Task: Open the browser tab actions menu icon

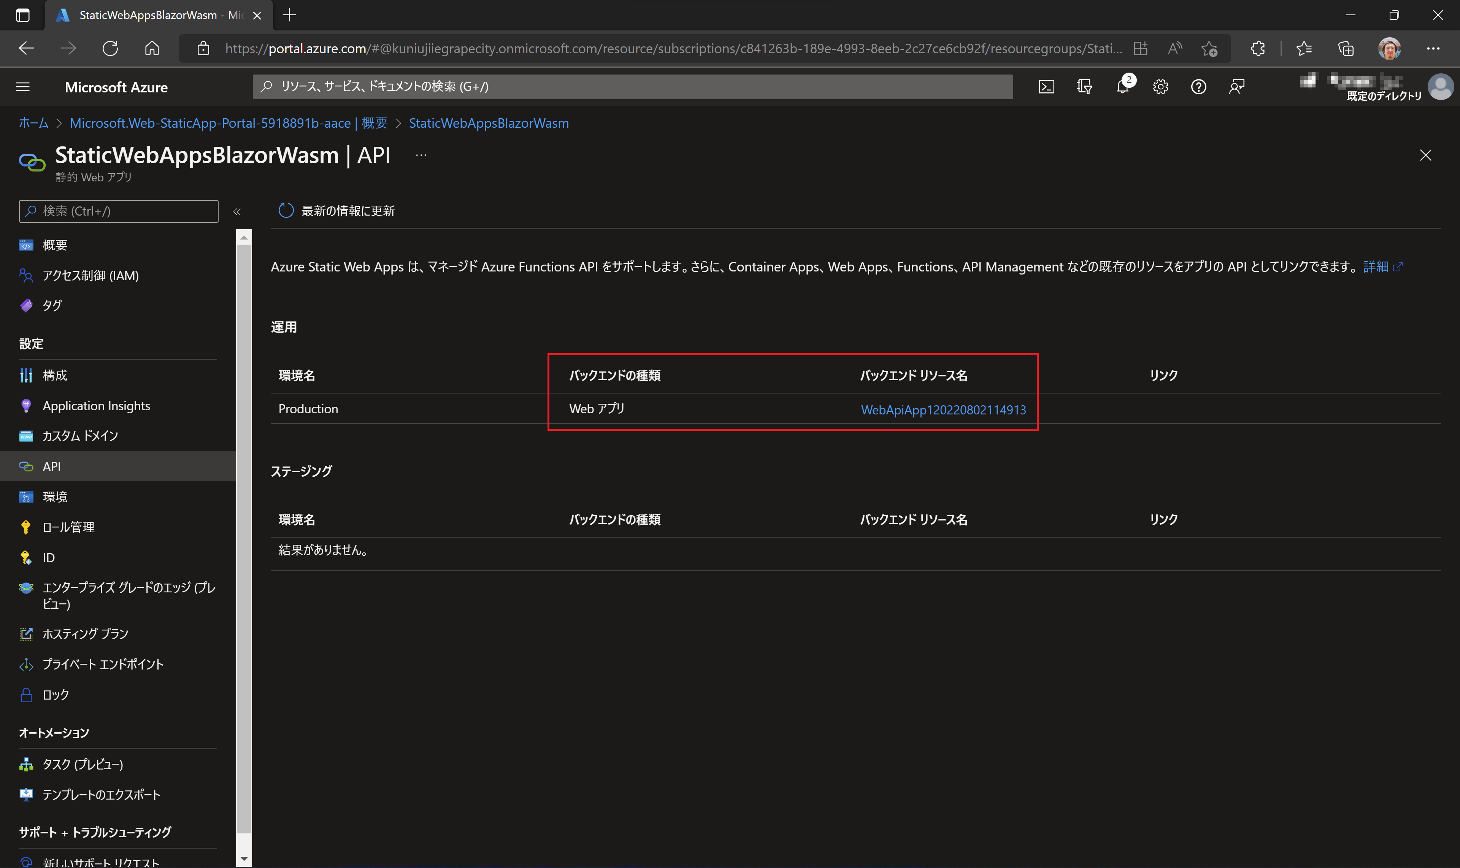Action: (23, 15)
